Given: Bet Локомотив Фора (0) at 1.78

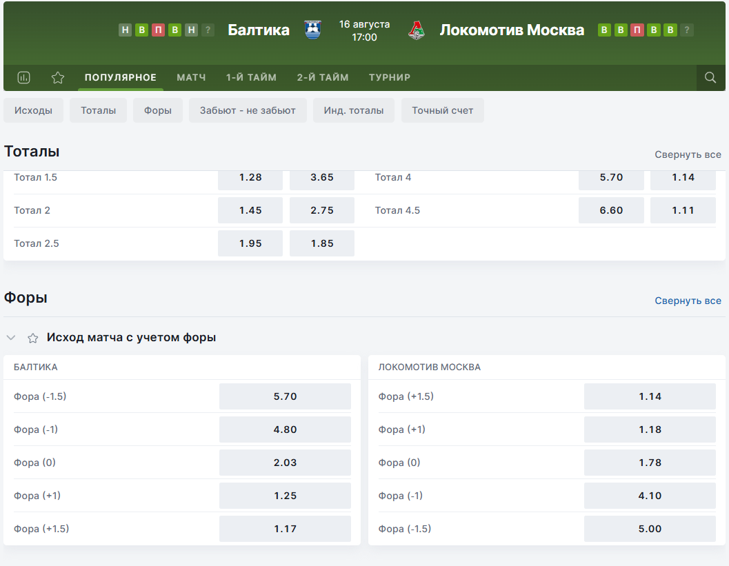Looking at the screenshot, I should [x=650, y=463].
